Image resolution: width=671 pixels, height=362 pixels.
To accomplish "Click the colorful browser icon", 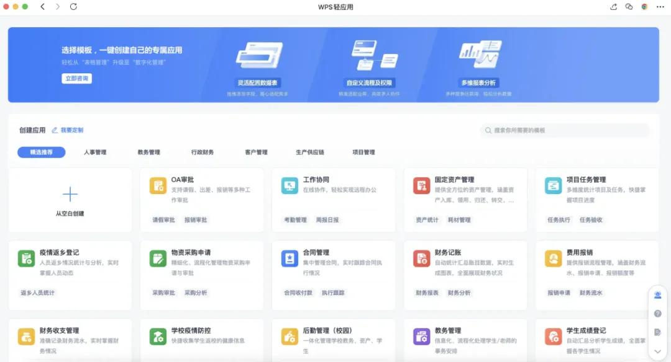I will click(644, 6).
